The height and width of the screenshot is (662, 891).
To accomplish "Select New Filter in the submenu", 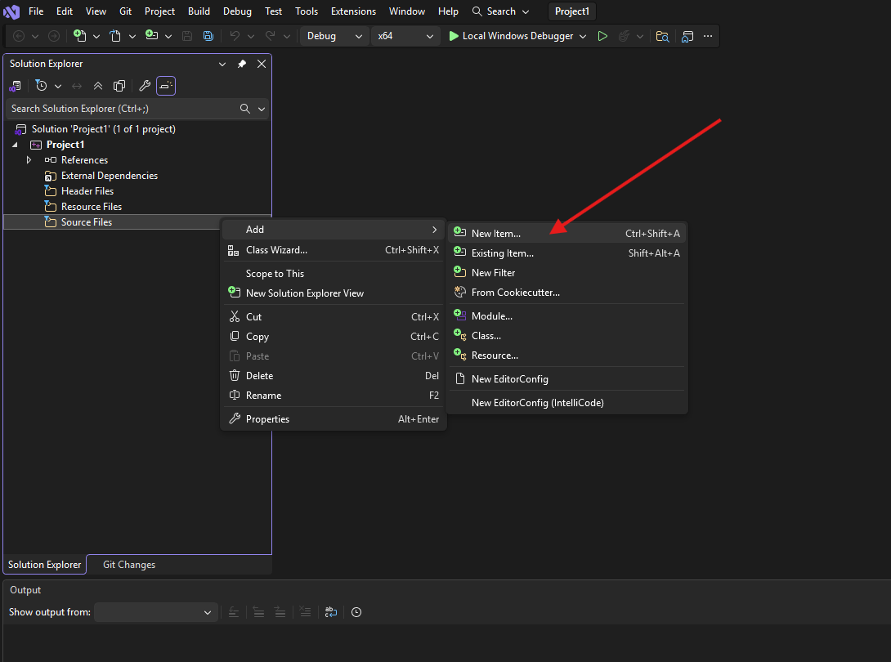I will 567,273.
